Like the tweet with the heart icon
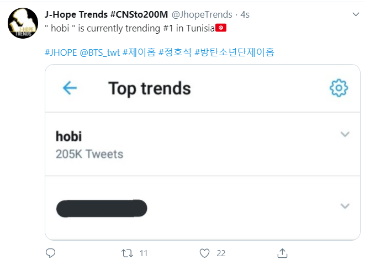The width and height of the screenshot is (365, 265). [205, 253]
